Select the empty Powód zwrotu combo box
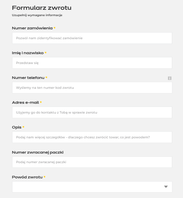183x198 pixels. click(x=92, y=187)
